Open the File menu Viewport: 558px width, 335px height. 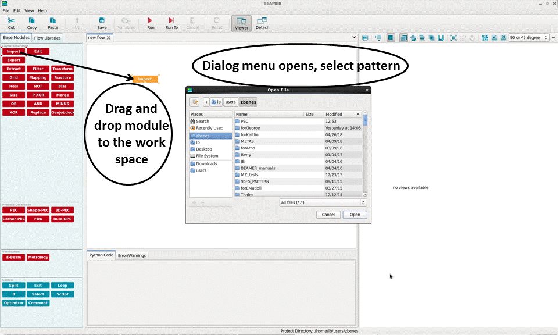point(6,10)
